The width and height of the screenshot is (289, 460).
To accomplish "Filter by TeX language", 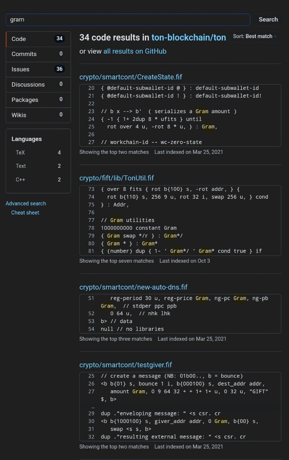I will coord(38,152).
